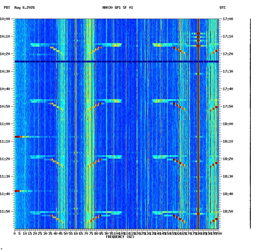Screen dimensions: 263x252
Task: Click the 200 Hz frequency tick label
Action: pyautogui.click(x=219, y=234)
